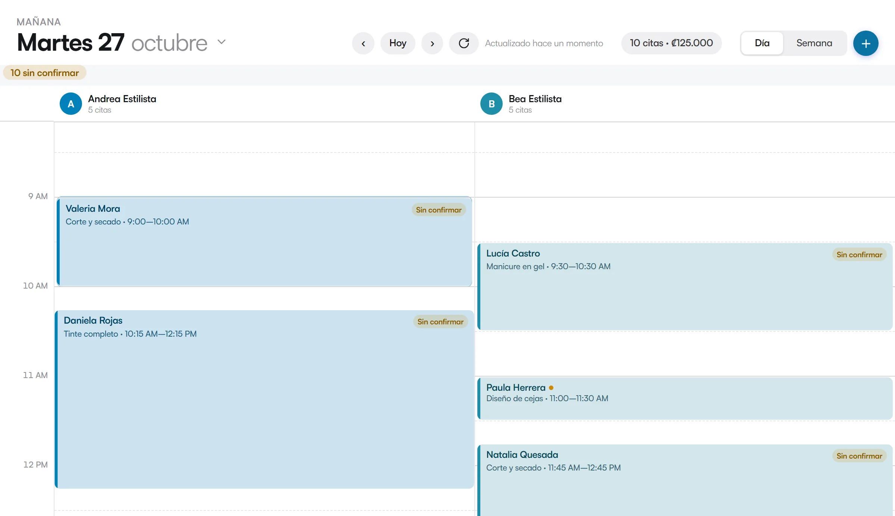Click Martes 27 date heading
The image size is (895, 516).
(71, 43)
